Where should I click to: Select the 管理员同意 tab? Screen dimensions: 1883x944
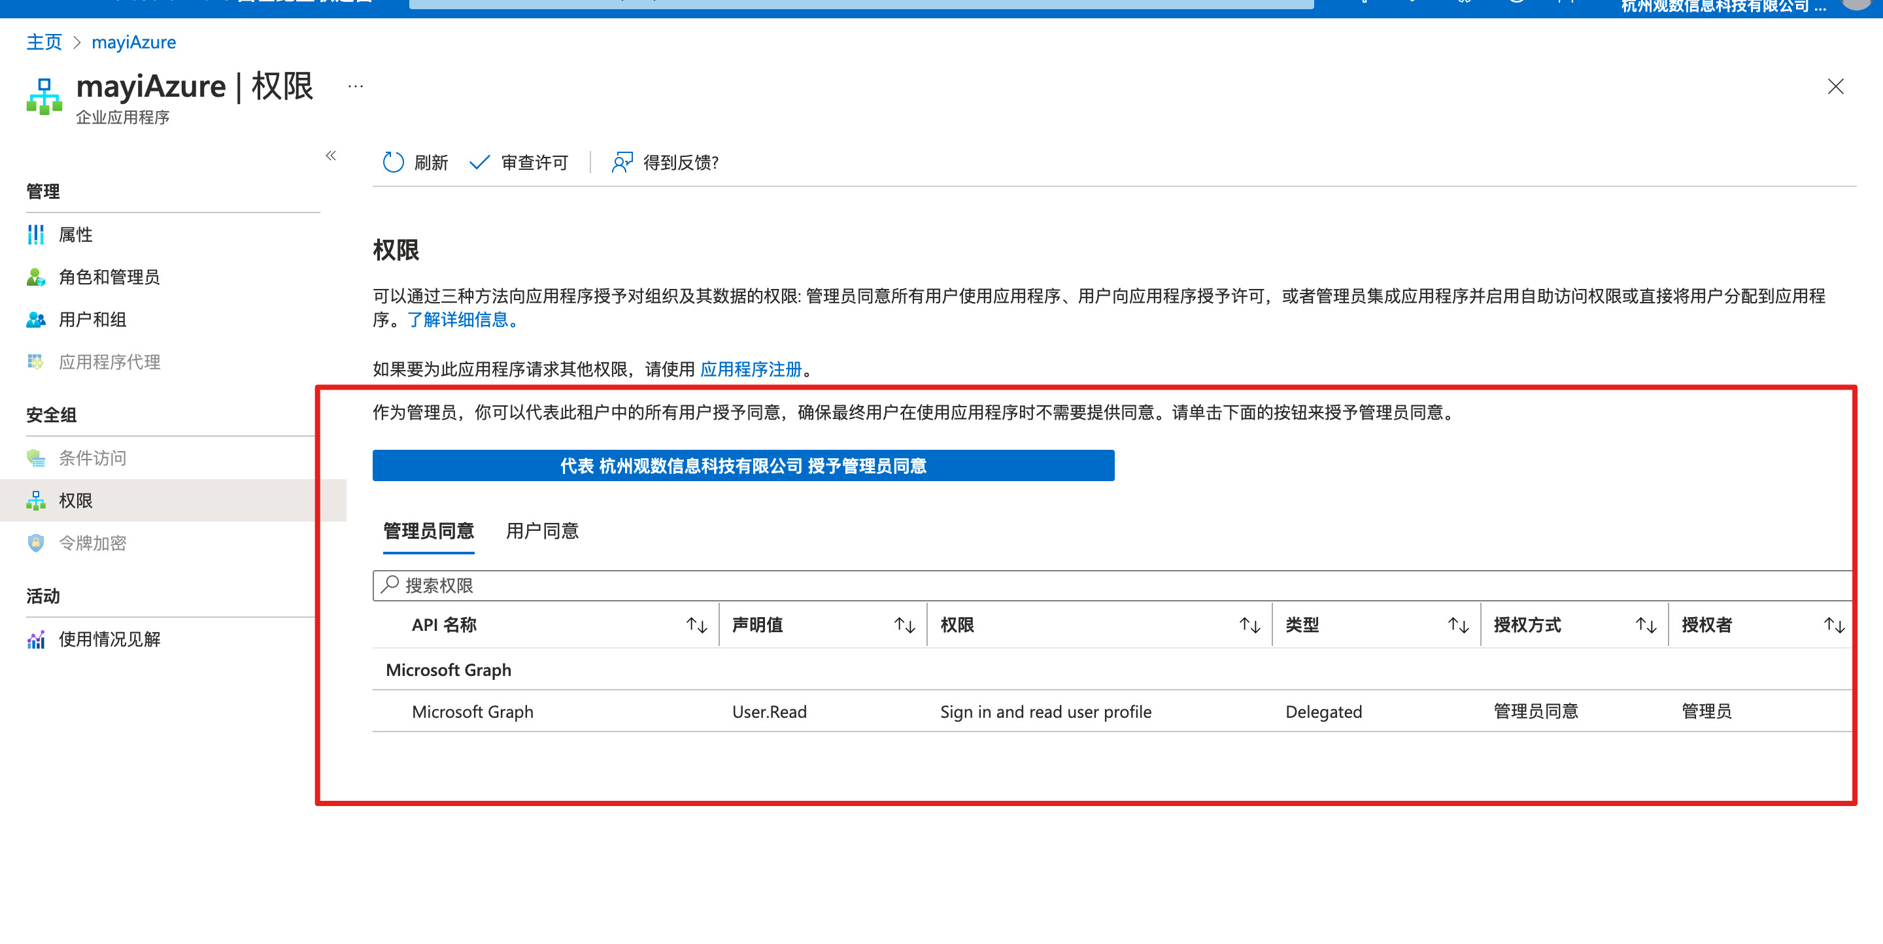[428, 531]
